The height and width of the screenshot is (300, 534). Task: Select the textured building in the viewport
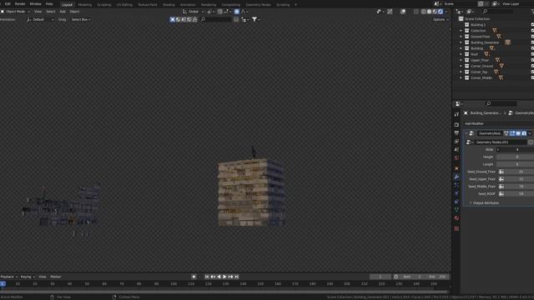(251, 192)
